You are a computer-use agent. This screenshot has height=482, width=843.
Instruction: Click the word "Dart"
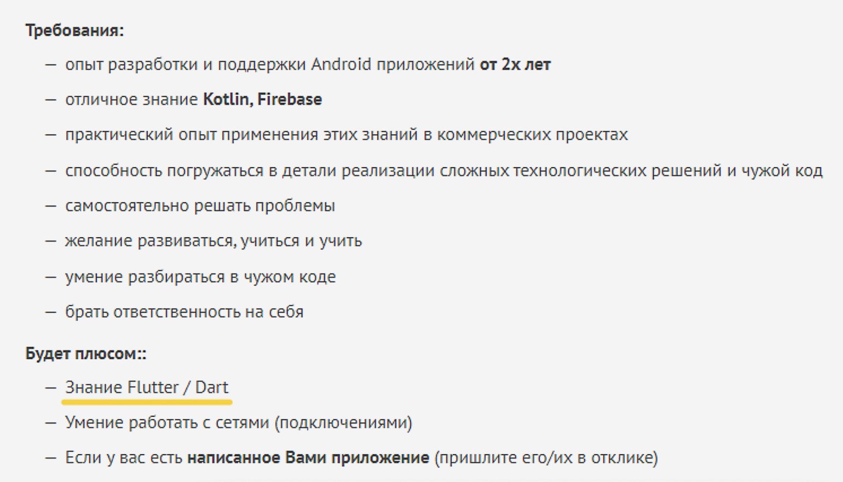coord(211,388)
